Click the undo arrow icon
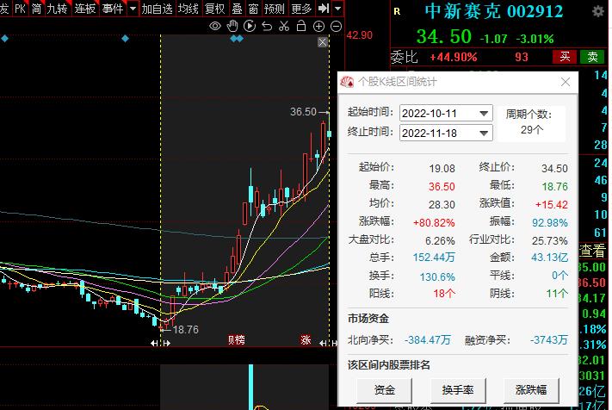 pyautogui.click(x=267, y=27)
